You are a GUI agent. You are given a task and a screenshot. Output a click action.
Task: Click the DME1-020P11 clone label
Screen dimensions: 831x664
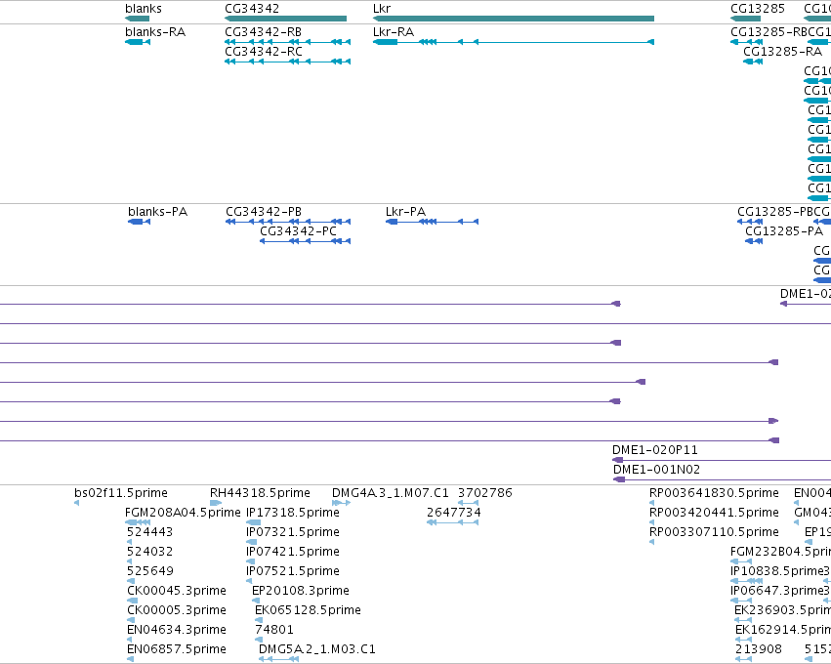click(x=655, y=450)
